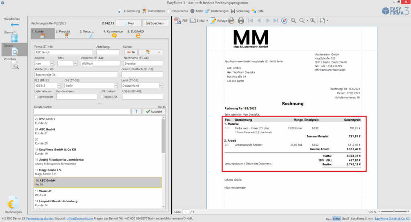Jump to the last page of the preview
Viewport: 411px width, 222px height.
point(275,21)
